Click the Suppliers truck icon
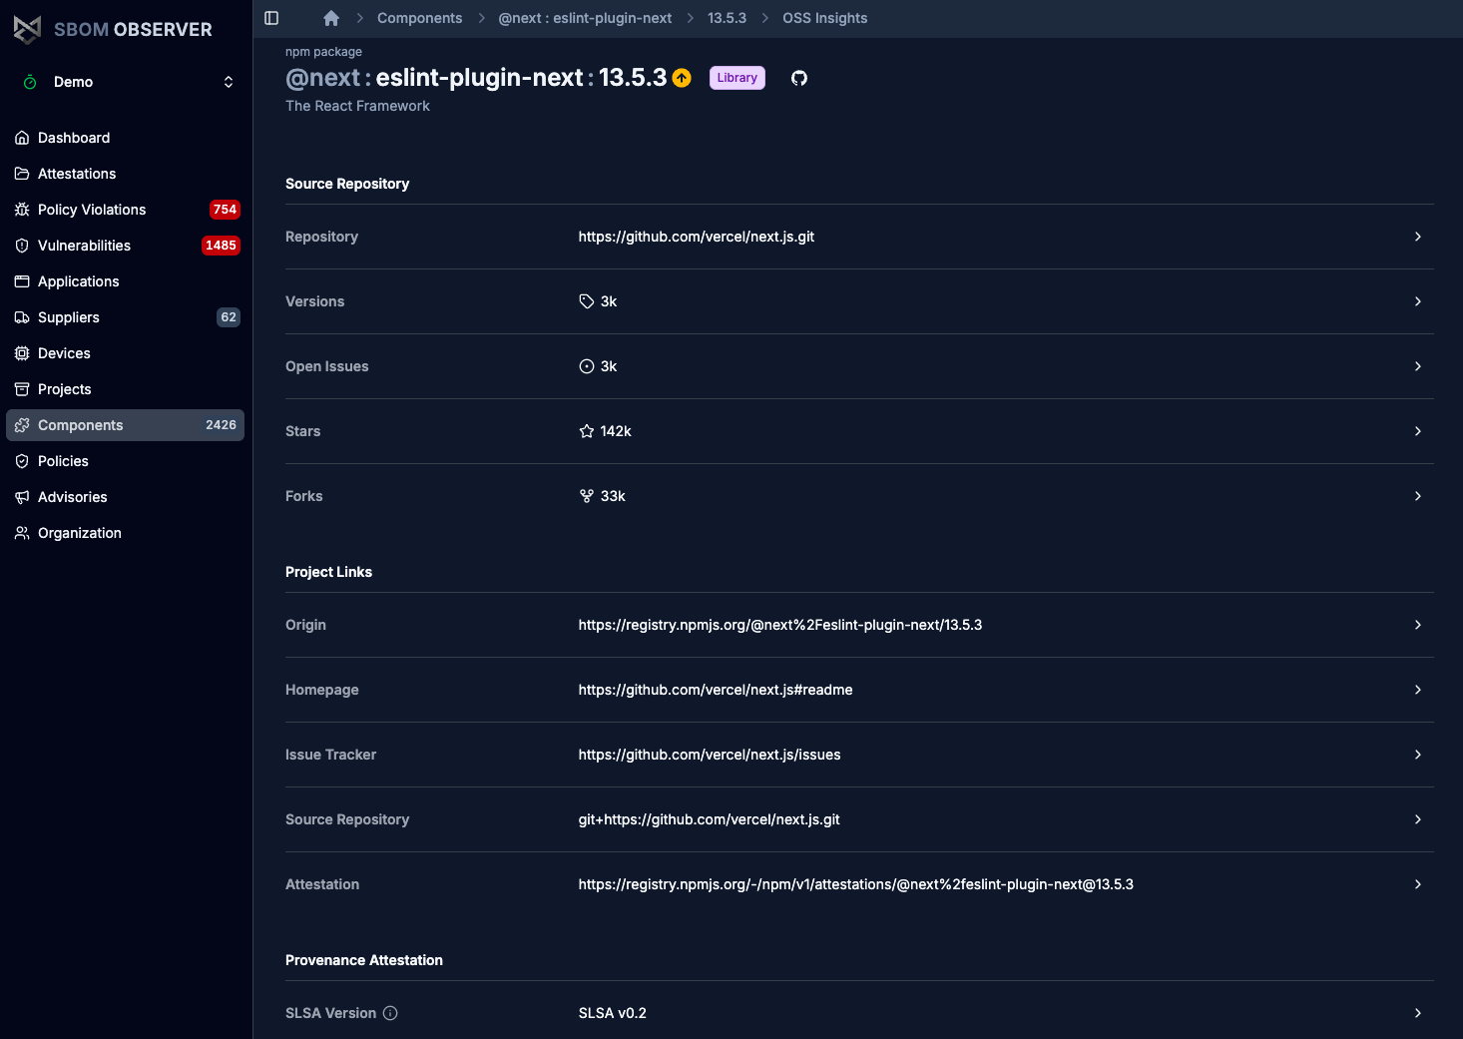 click(22, 317)
